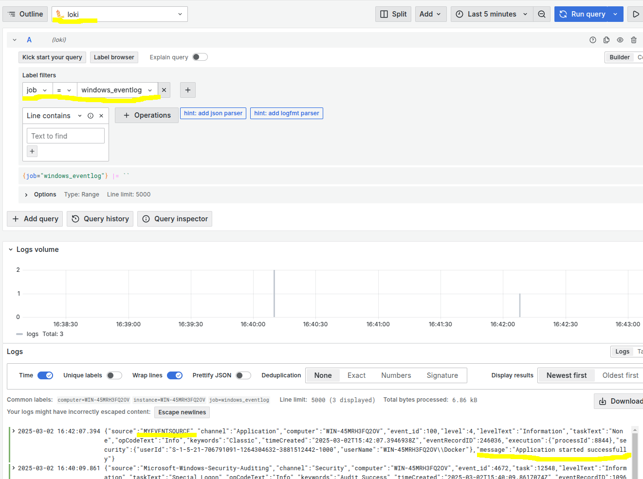
Task: Toggle visibility eye icon of query A
Action: click(620, 40)
